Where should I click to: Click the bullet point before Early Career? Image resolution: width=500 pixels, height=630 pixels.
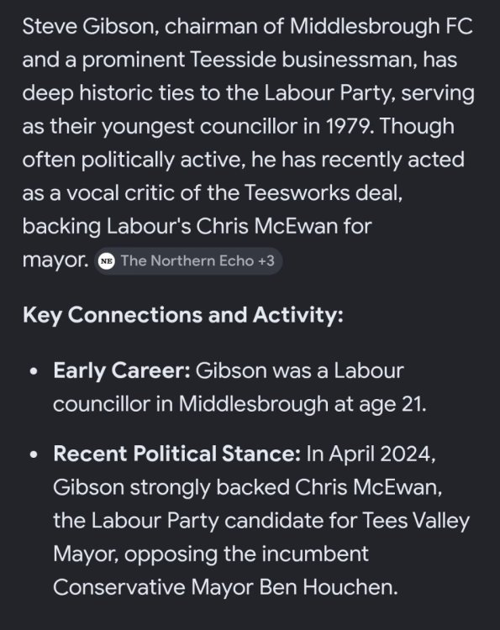pos(34,370)
